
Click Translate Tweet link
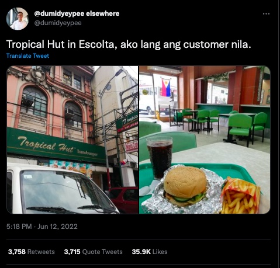pos(27,56)
